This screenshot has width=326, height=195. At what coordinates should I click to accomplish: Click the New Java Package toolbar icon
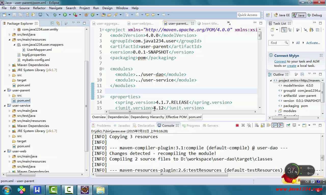86,15
